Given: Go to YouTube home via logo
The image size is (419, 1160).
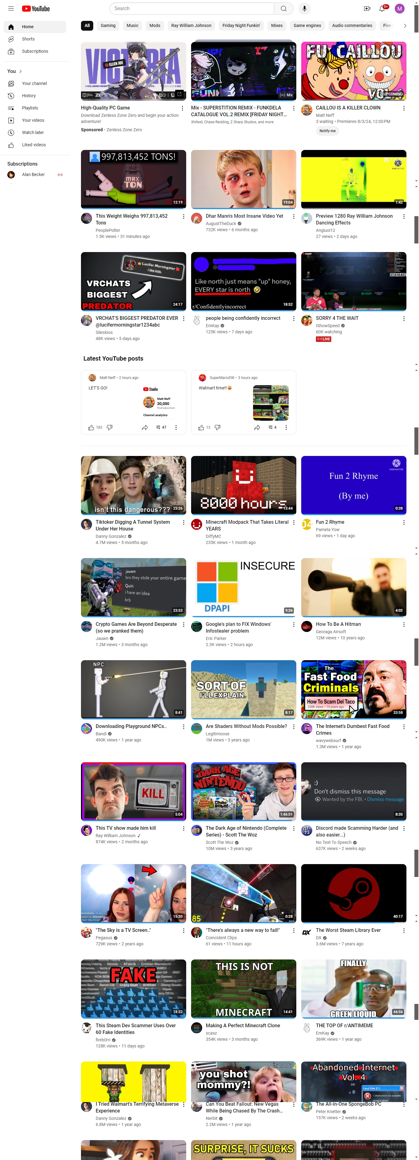Looking at the screenshot, I should (36, 9).
